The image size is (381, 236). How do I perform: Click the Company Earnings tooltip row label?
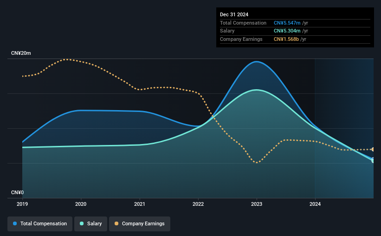[x=241, y=39]
